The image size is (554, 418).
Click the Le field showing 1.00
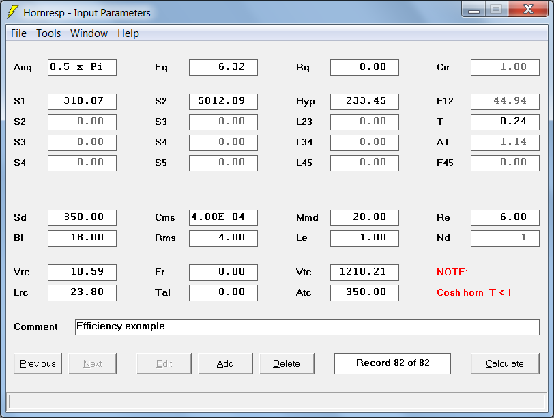364,238
